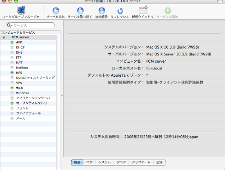Image resolution: width=225 pixels, height=170 pixels.
Task: Select the AFP service name
Action: 19,42
